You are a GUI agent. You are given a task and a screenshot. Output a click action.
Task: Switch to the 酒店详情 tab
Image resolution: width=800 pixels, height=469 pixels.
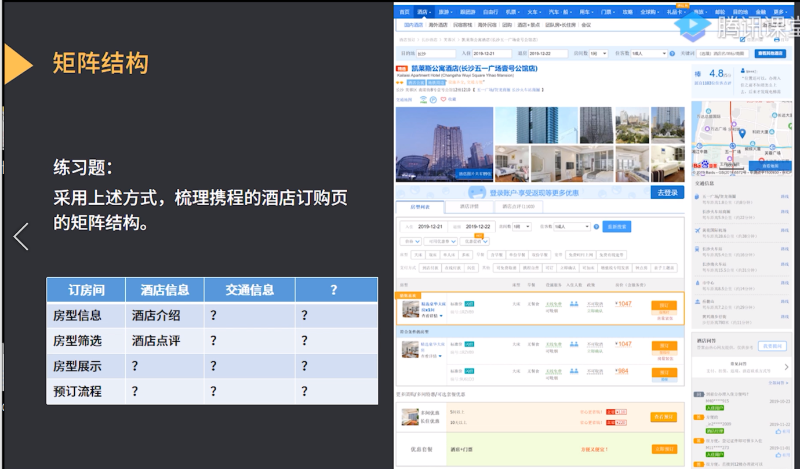pyautogui.click(x=469, y=206)
